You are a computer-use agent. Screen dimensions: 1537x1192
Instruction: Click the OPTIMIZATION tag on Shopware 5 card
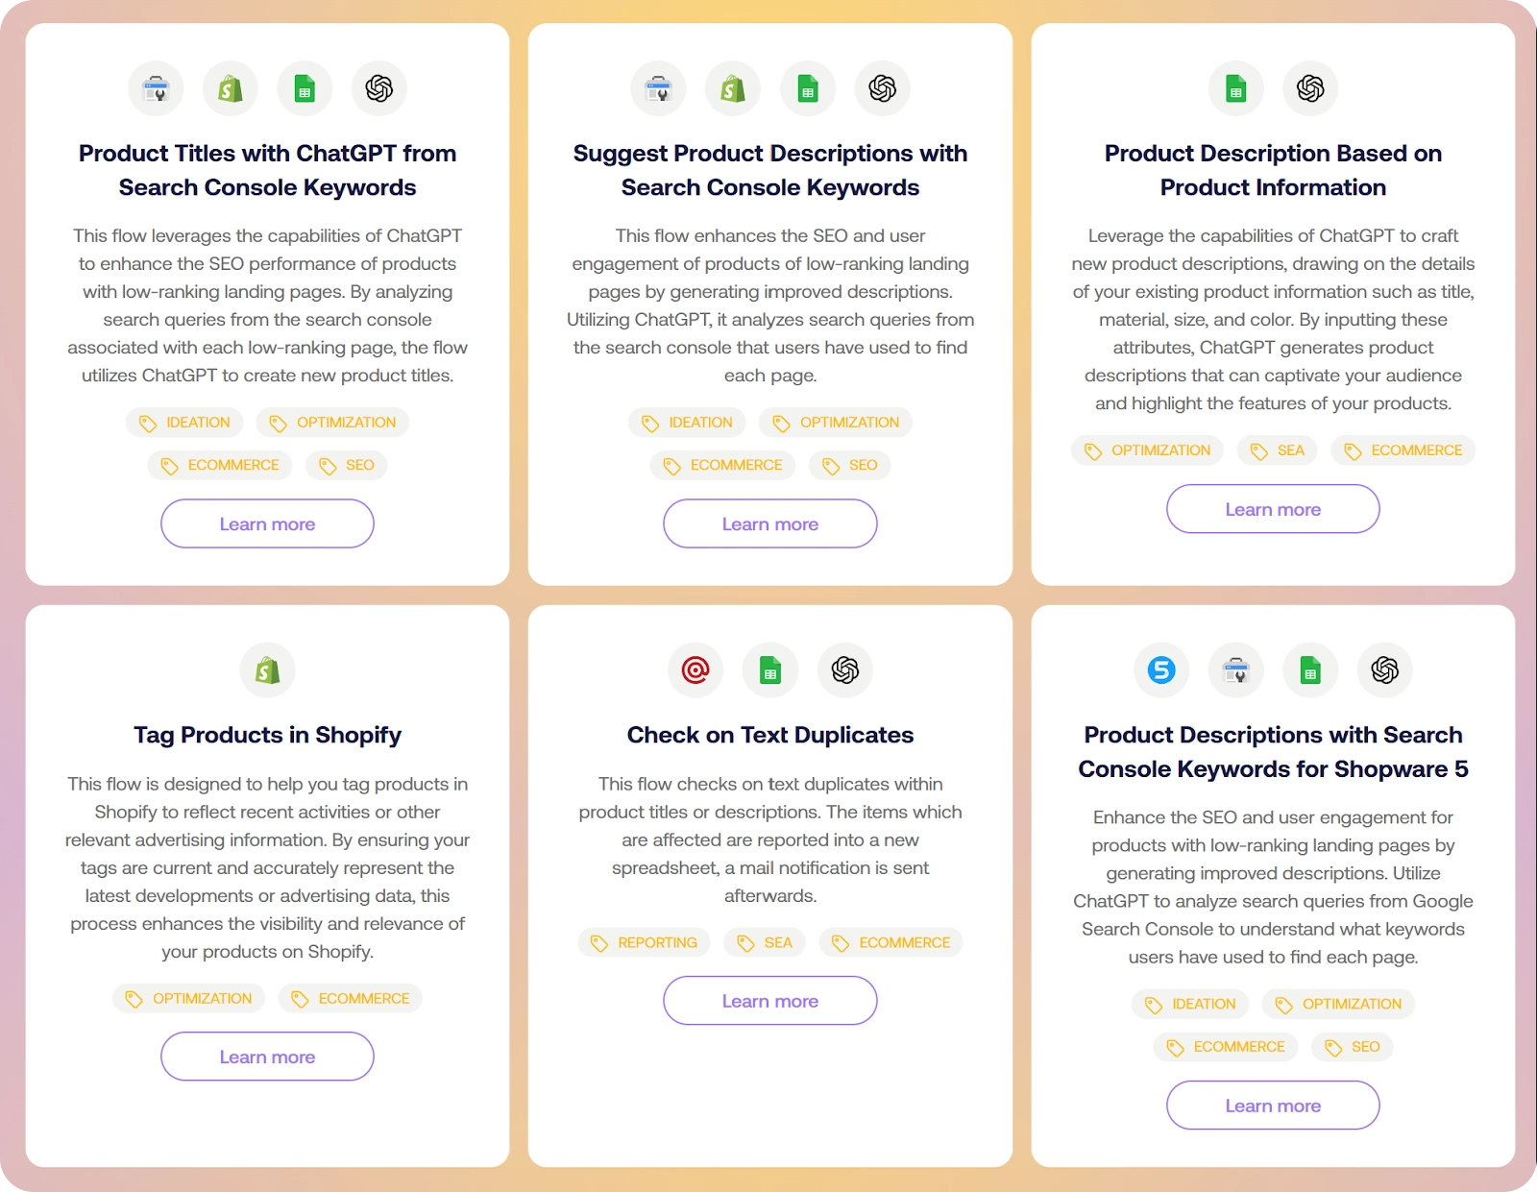(x=1338, y=1004)
